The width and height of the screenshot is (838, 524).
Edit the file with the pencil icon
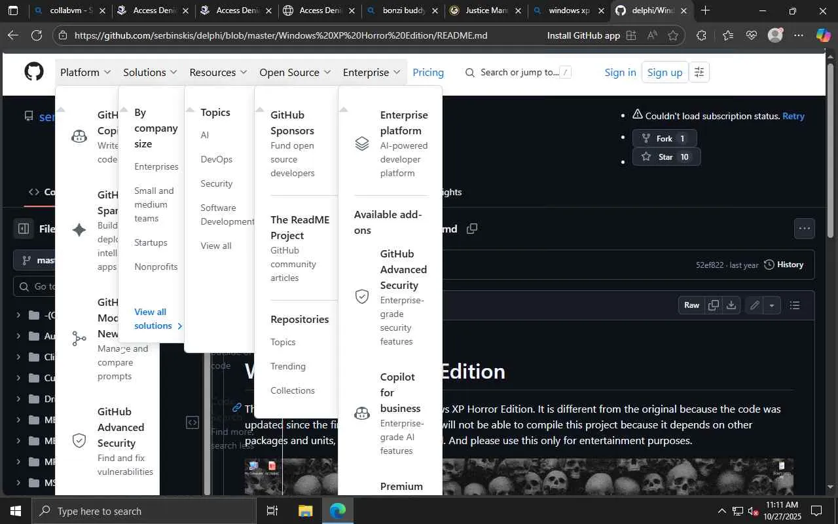(754, 305)
